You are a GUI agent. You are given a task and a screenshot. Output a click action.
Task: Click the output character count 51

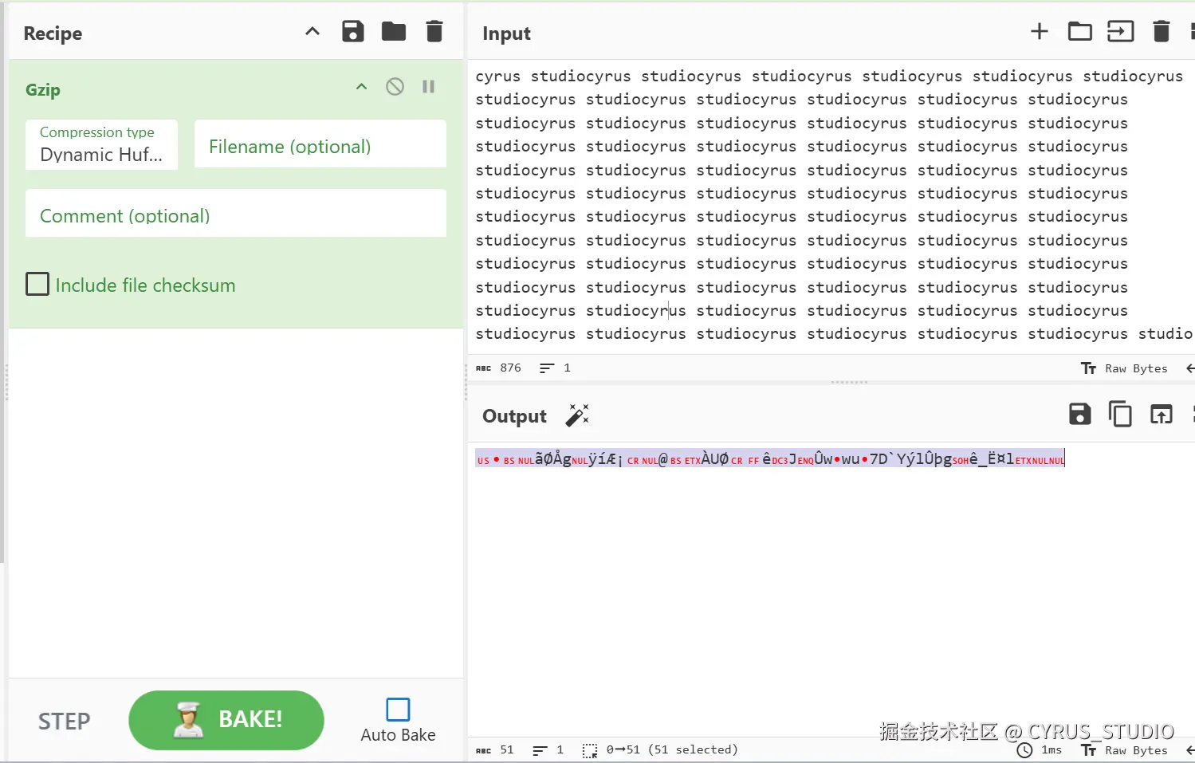(495, 750)
